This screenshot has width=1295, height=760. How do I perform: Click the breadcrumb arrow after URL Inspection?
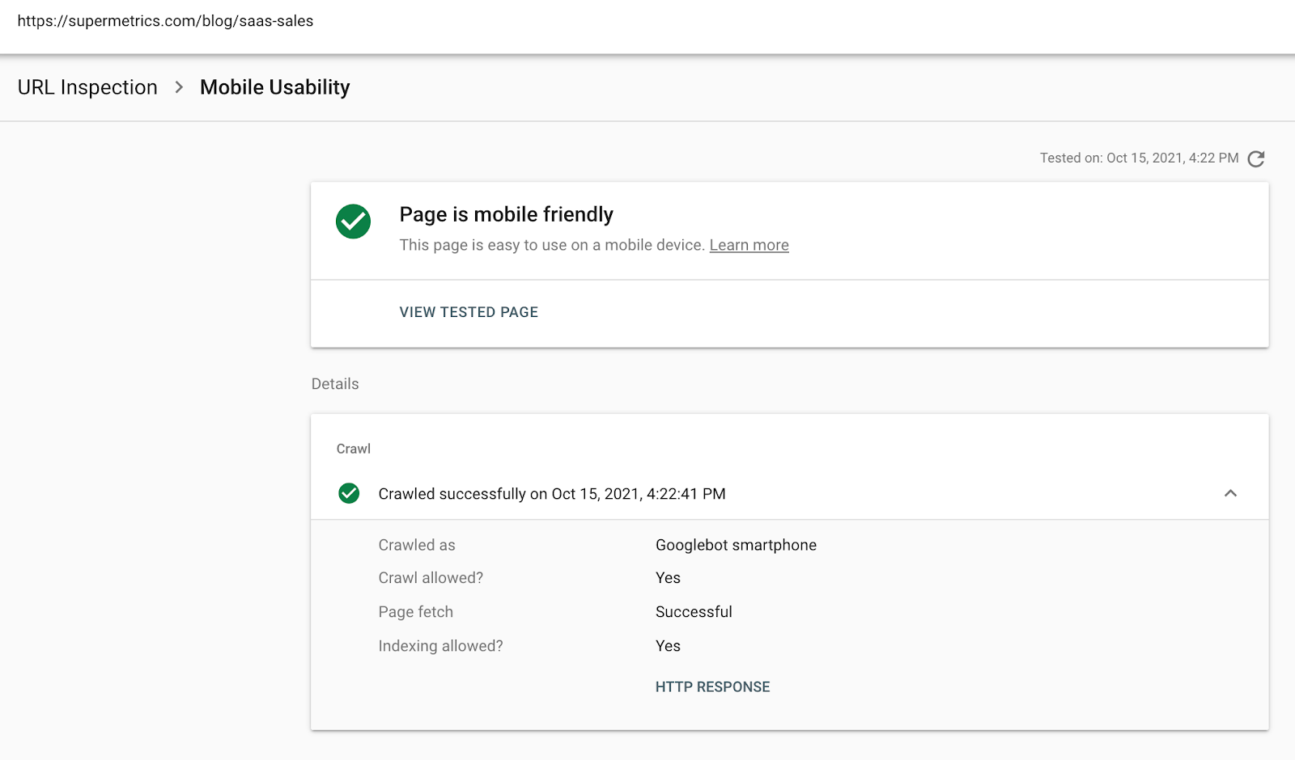[179, 87]
